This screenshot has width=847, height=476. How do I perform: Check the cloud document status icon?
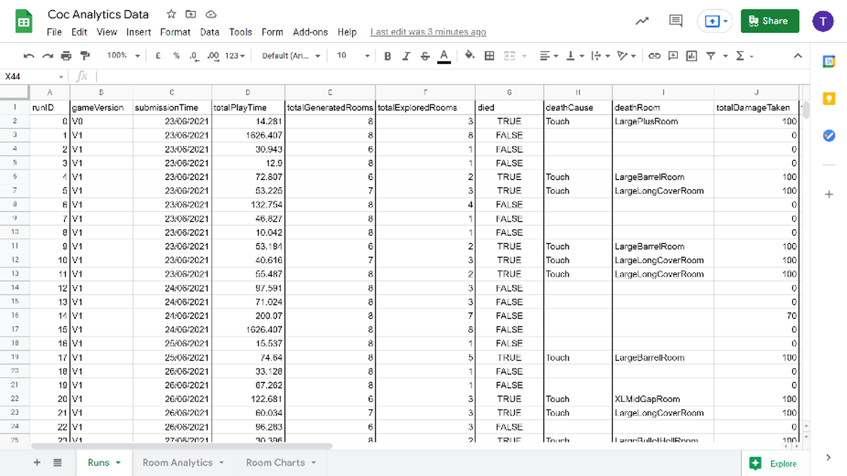(211, 15)
